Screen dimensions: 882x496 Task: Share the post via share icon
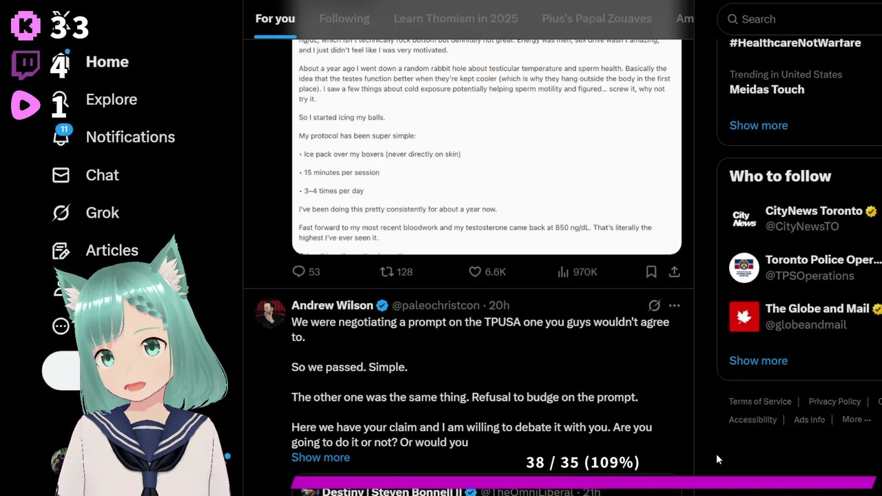(675, 272)
